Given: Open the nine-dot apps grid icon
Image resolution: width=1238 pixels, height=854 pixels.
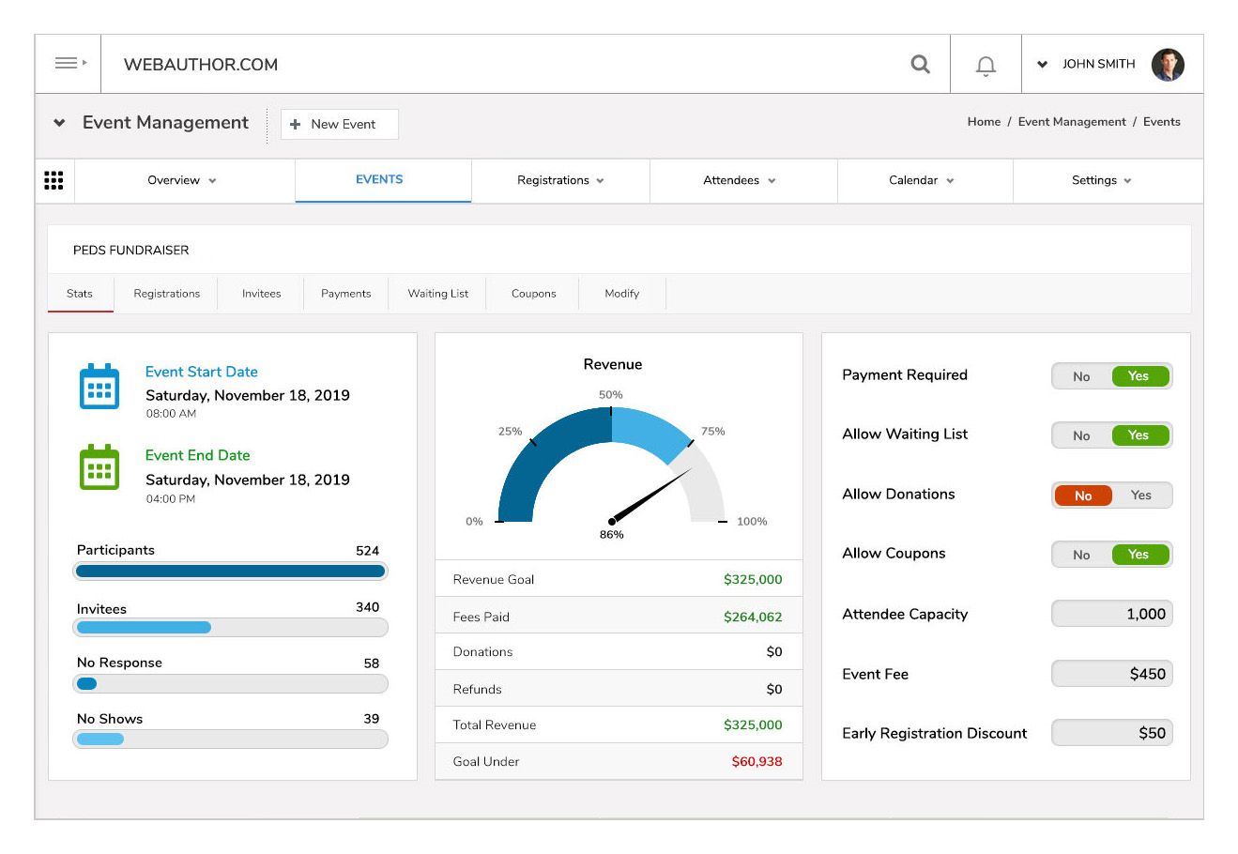Looking at the screenshot, I should 53,180.
